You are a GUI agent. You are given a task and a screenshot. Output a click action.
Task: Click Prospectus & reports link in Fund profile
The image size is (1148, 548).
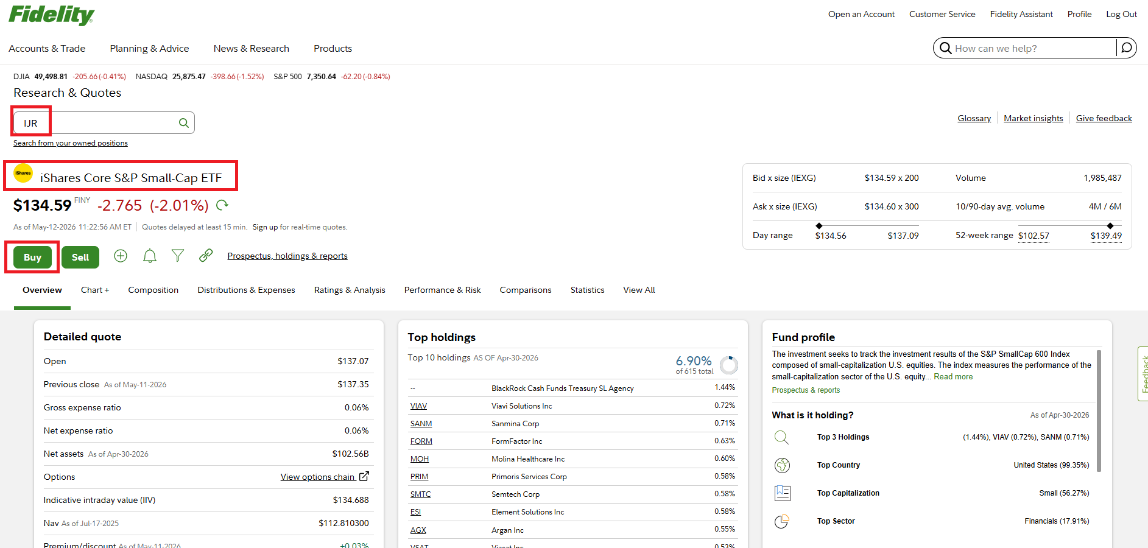tap(806, 390)
